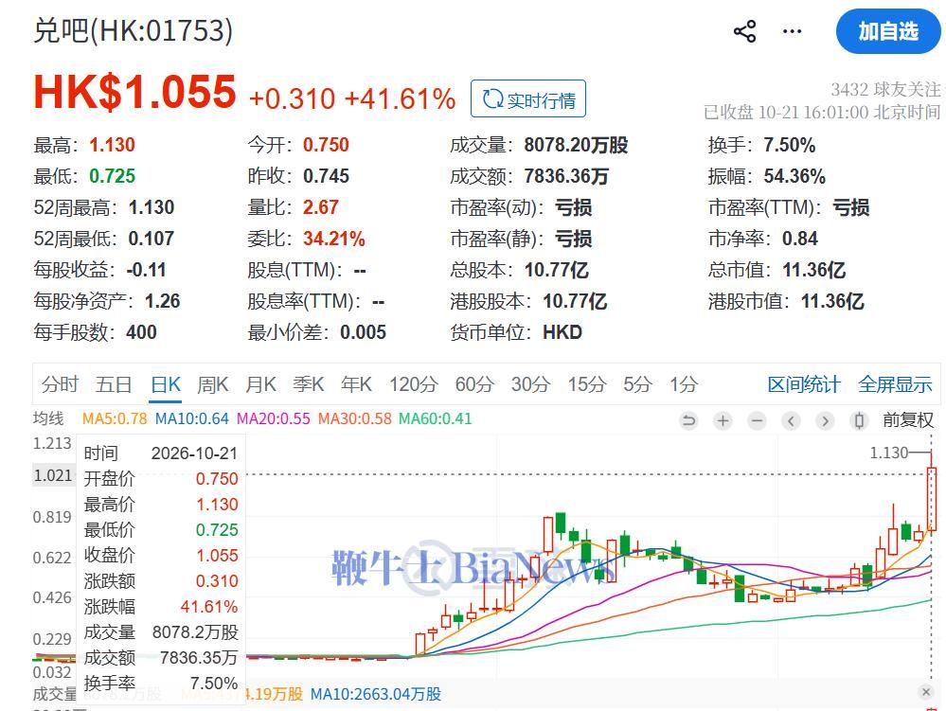Click the 委比 34.21% value

(333, 239)
